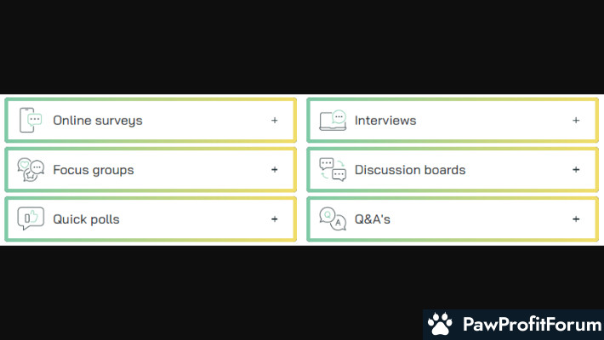Click the Discussion boards message exchange icon

tap(333, 169)
